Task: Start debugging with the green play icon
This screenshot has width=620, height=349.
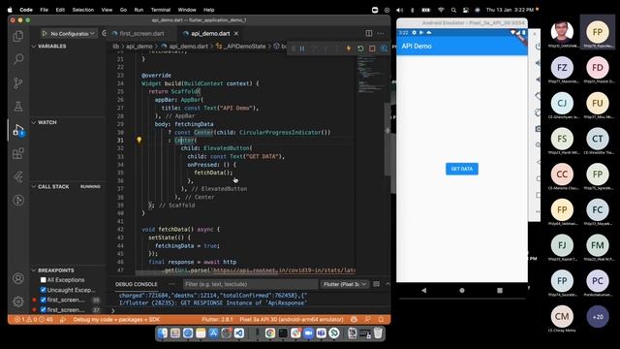Action: 45,34
